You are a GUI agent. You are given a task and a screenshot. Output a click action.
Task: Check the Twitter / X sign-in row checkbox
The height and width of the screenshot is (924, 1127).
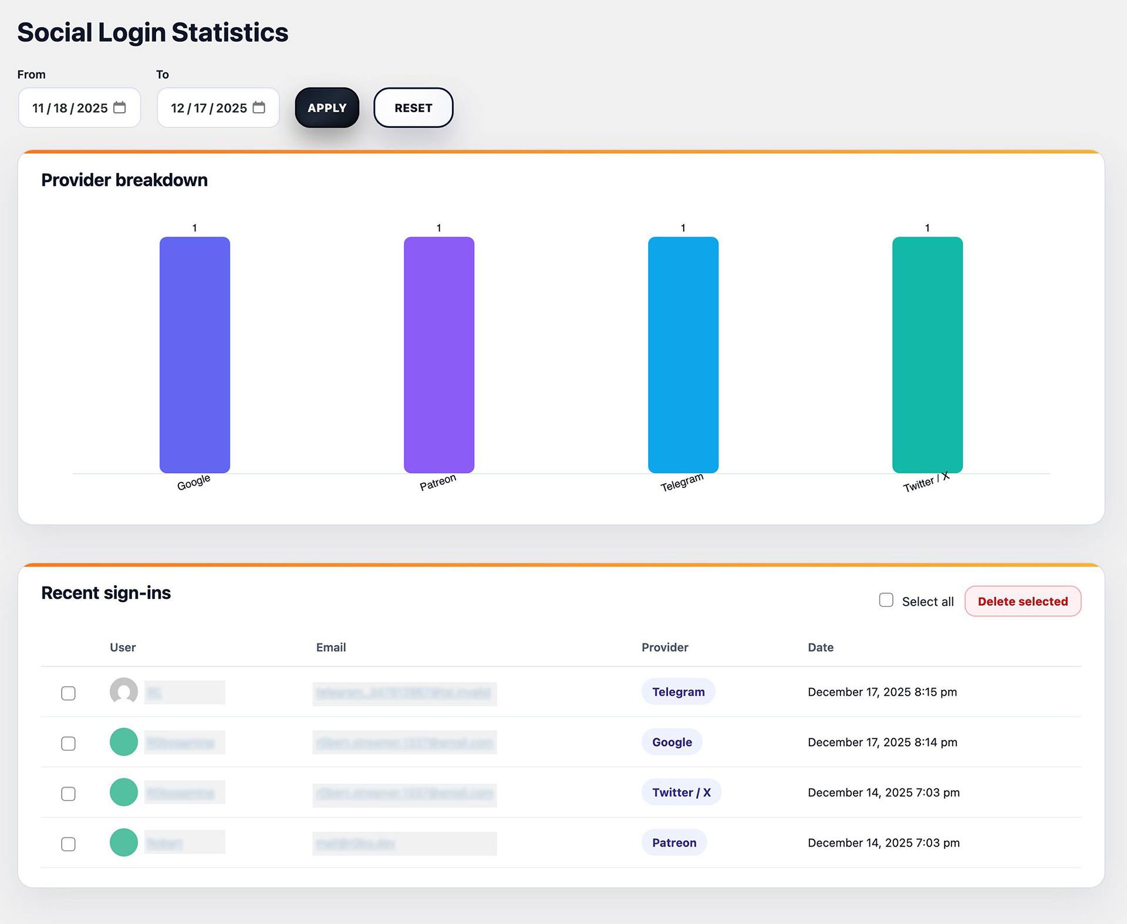coord(69,794)
